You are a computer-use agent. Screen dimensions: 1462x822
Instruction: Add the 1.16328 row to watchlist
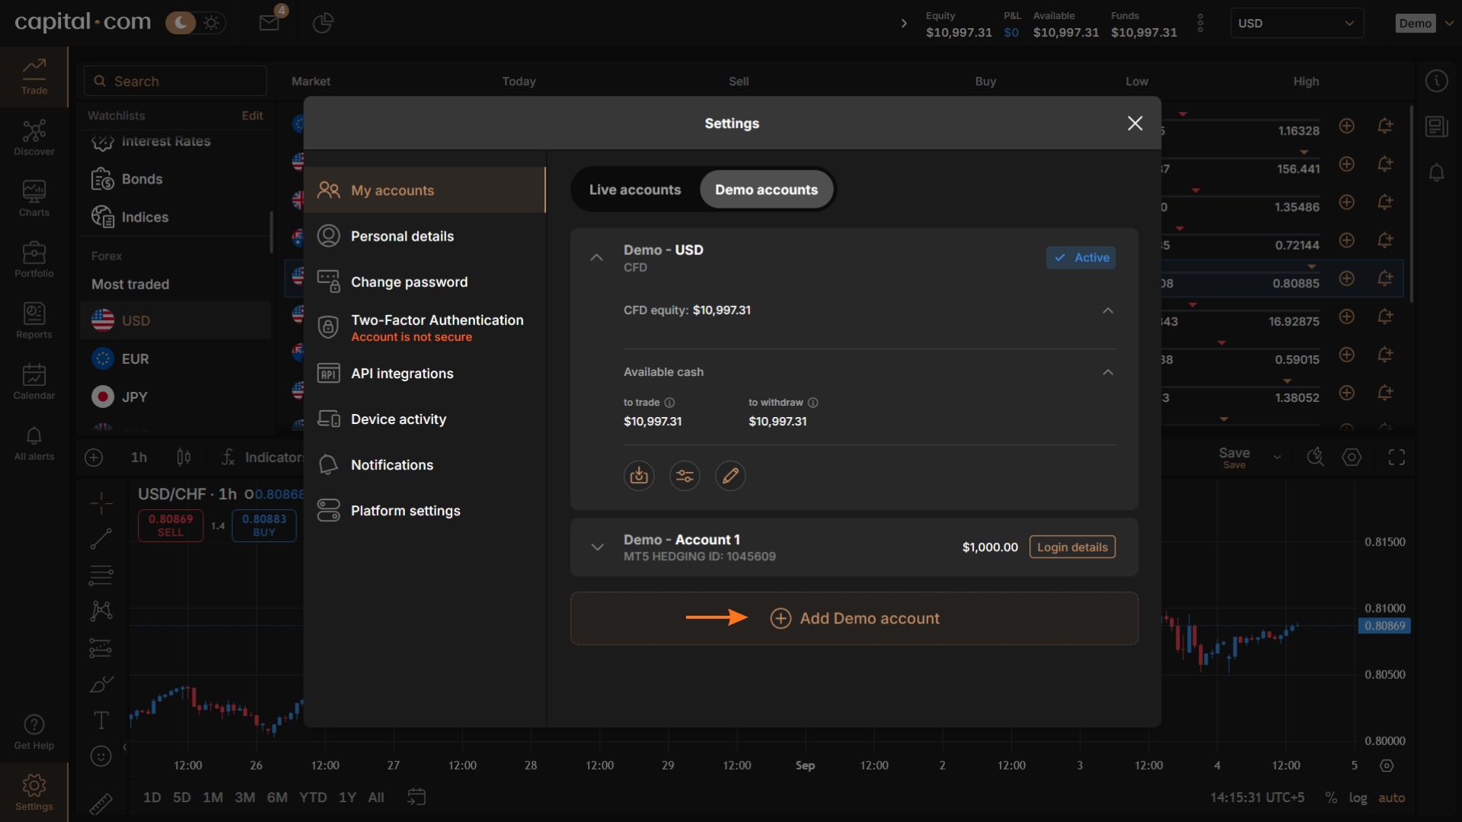(1346, 126)
